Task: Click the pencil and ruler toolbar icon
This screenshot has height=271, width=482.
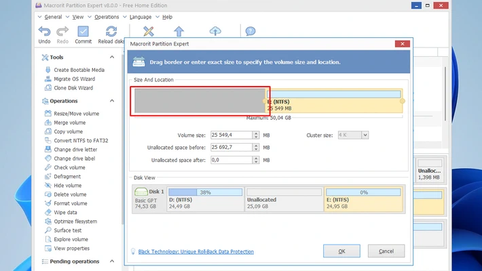Action: (x=149, y=31)
